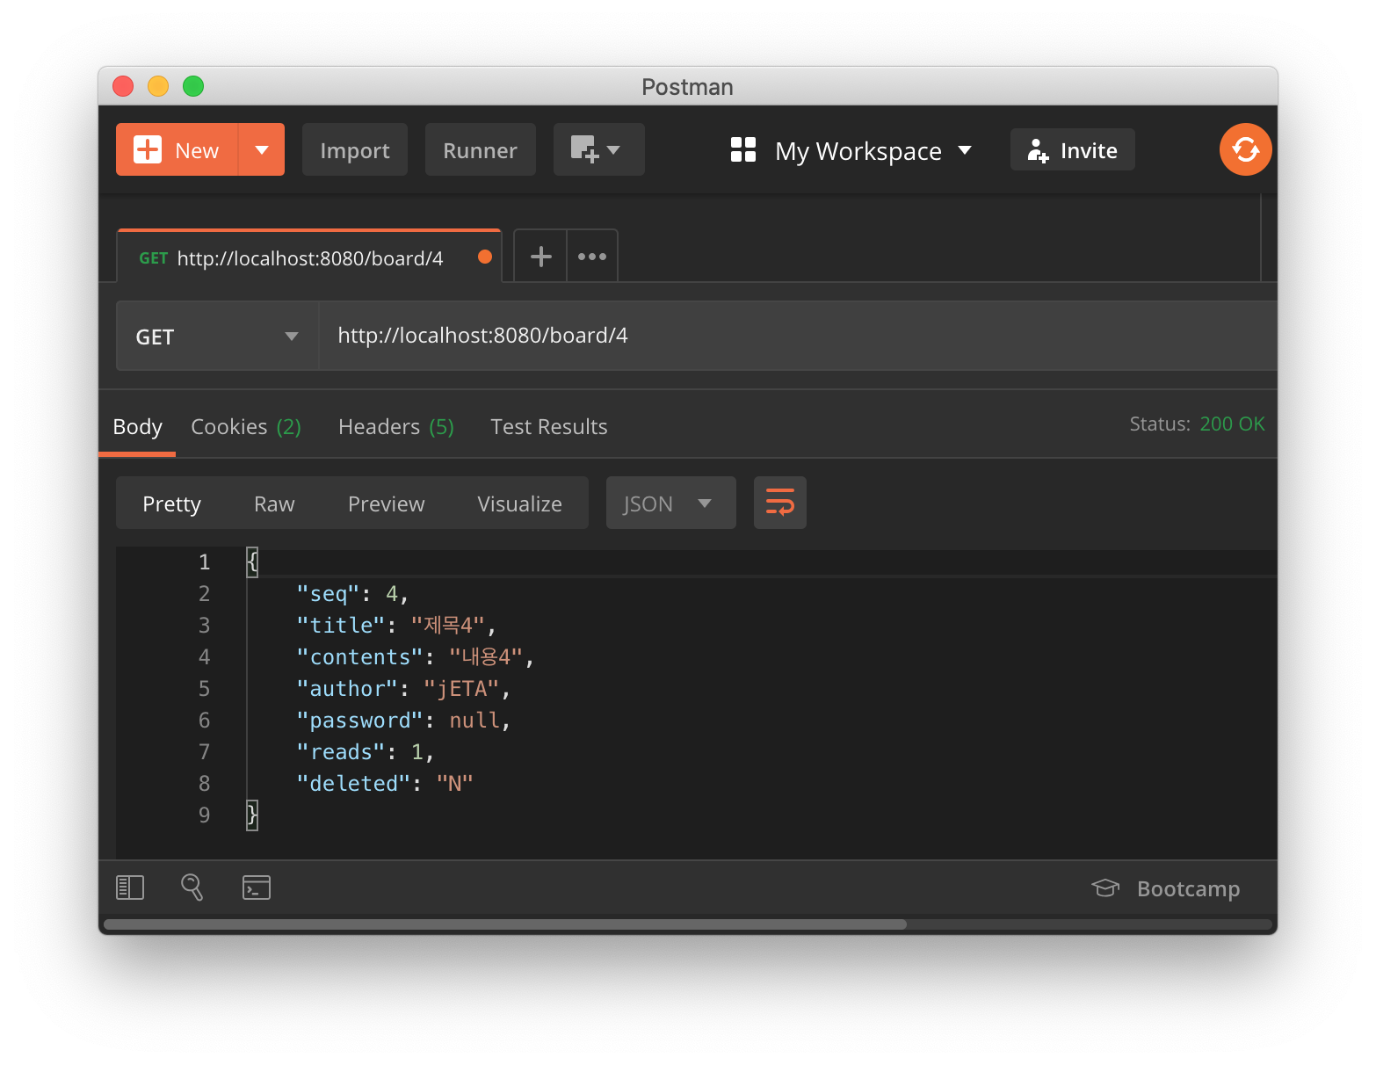The width and height of the screenshot is (1376, 1065).
Task: Open Bootcamp
Action: pyautogui.click(x=1166, y=888)
